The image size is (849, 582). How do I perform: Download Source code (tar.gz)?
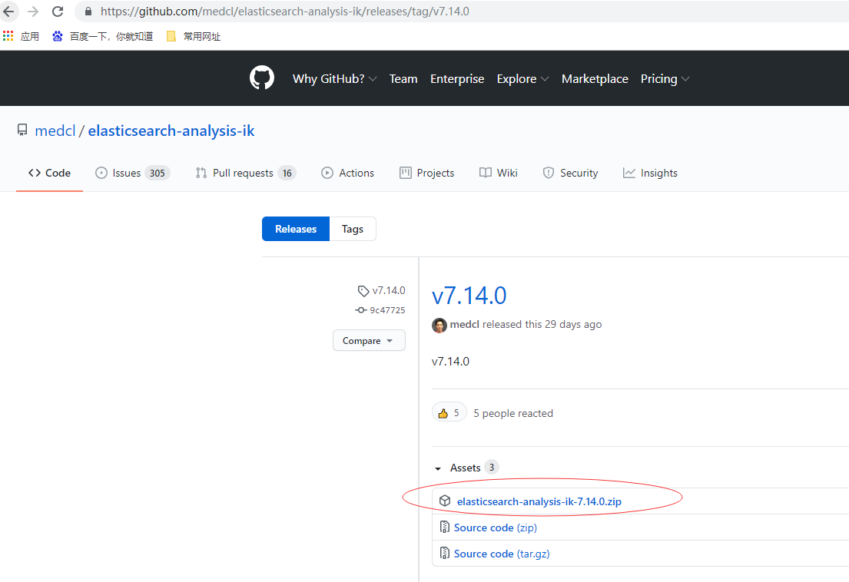coord(502,554)
